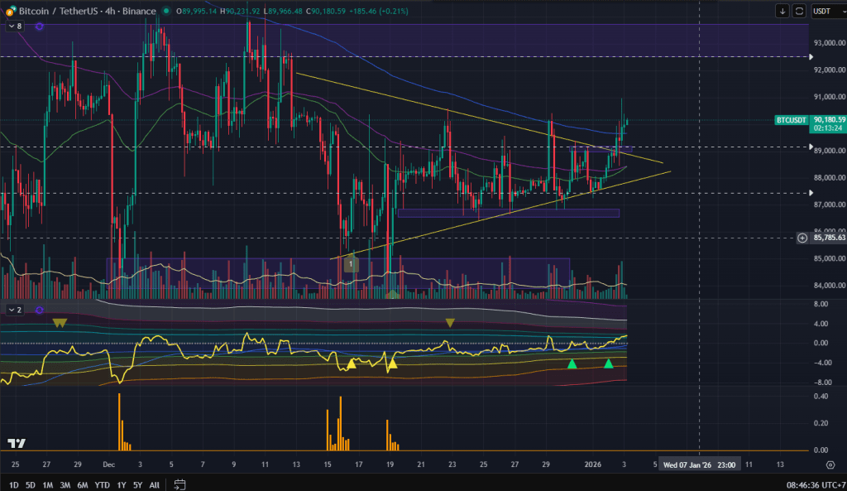Click the Bitcoin symbol logo icon
This screenshot has height=491, width=847.
(x=9, y=12)
